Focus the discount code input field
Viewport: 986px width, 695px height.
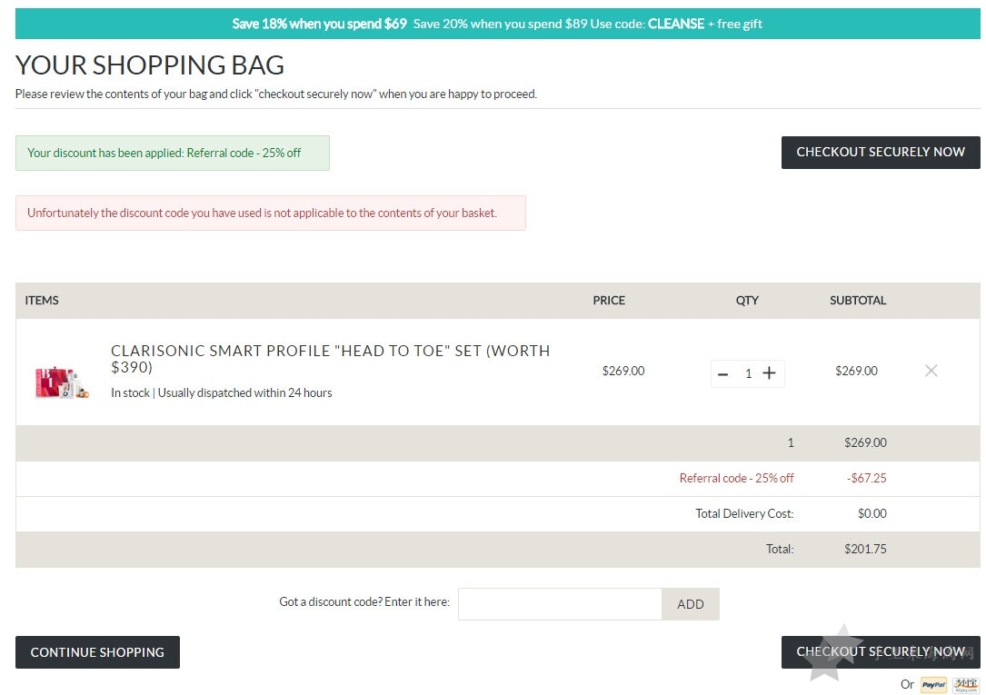pyautogui.click(x=560, y=604)
